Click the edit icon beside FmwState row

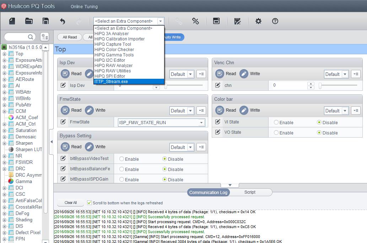tap(63, 122)
